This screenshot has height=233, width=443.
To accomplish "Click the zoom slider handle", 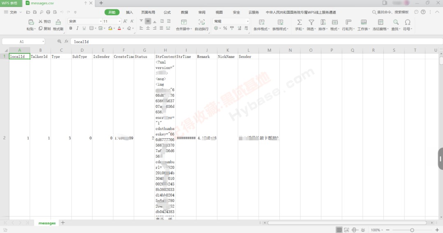I will pyautogui.click(x=412, y=230).
